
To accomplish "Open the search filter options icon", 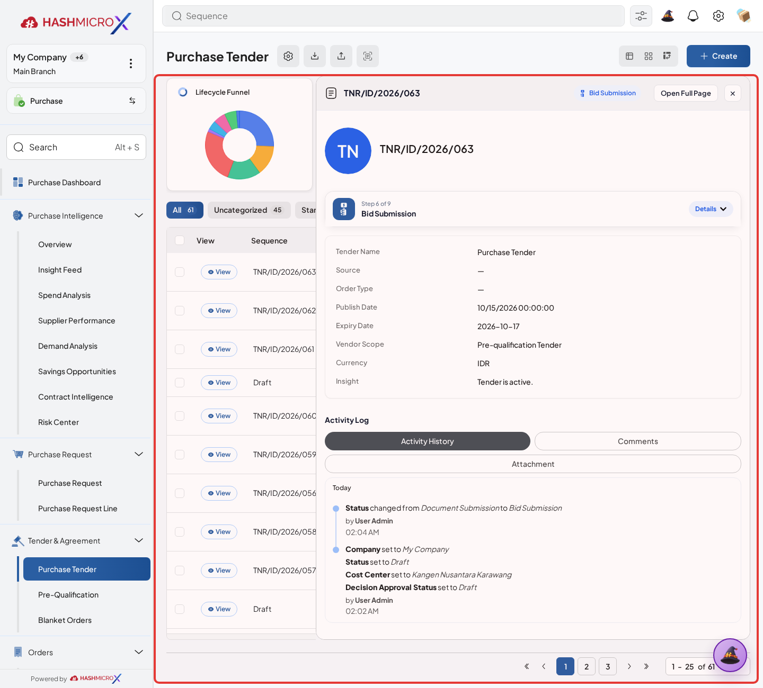I will pos(641,16).
